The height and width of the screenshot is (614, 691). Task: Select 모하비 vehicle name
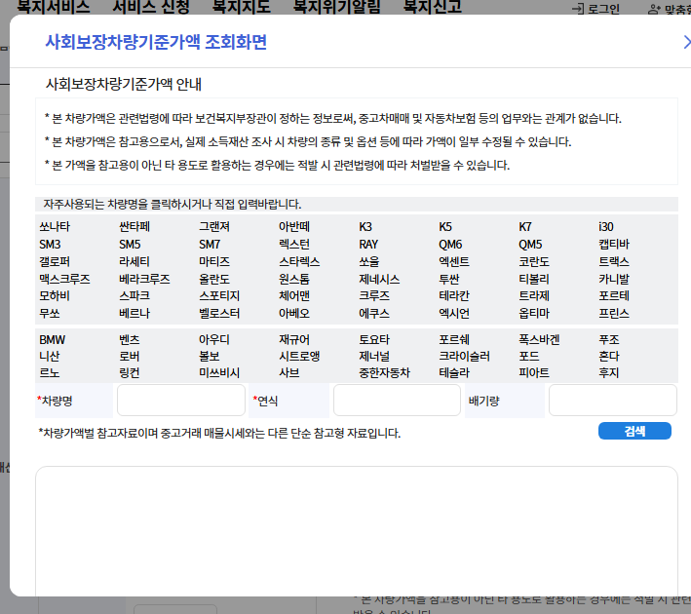[x=55, y=295]
